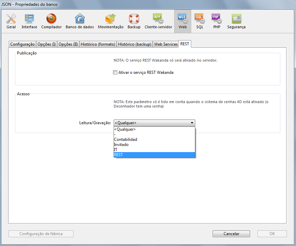Choose Invitado group in dropdown list
Image resolution: width=296 pixels, height=246 pixels.
(x=154, y=145)
